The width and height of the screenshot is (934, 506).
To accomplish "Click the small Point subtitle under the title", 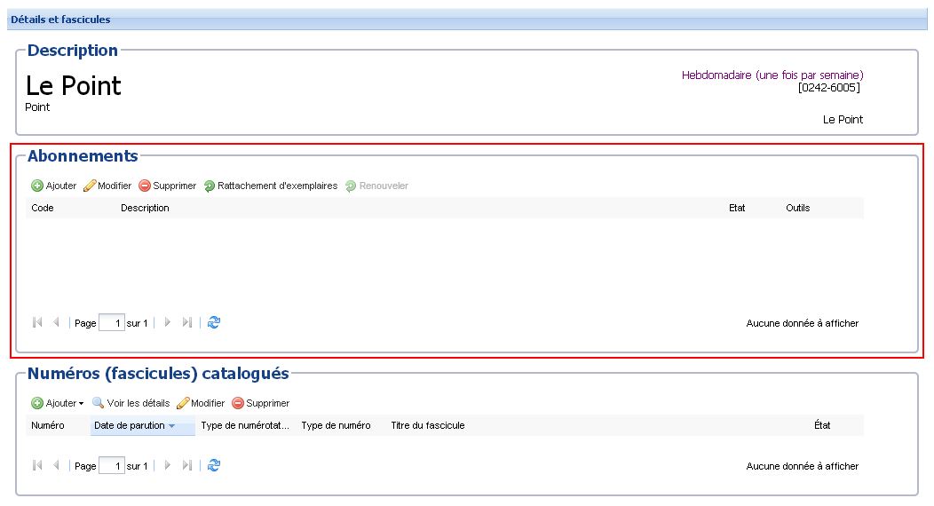I will (37, 107).
